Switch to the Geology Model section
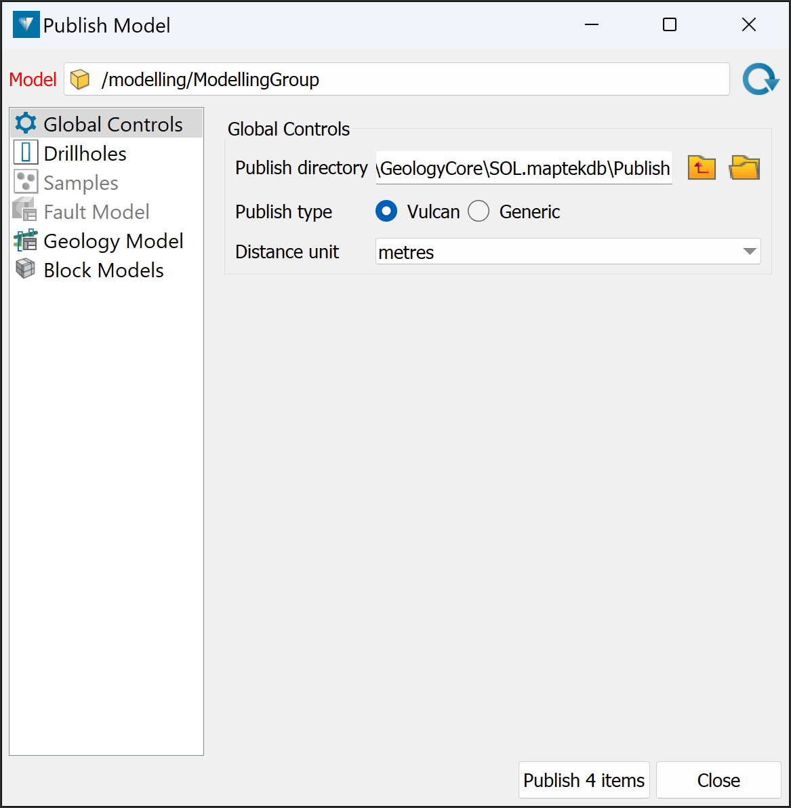791x808 pixels. click(113, 241)
